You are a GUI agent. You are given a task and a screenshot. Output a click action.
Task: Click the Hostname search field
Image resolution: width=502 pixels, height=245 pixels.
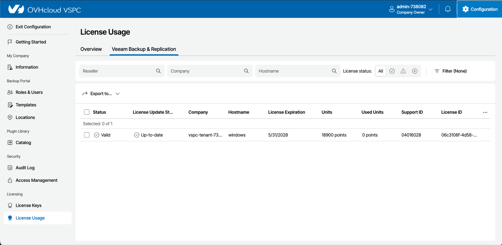click(298, 71)
